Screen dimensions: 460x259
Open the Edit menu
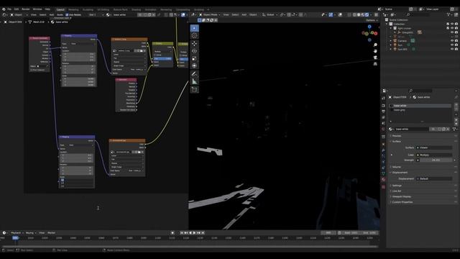(17, 9)
